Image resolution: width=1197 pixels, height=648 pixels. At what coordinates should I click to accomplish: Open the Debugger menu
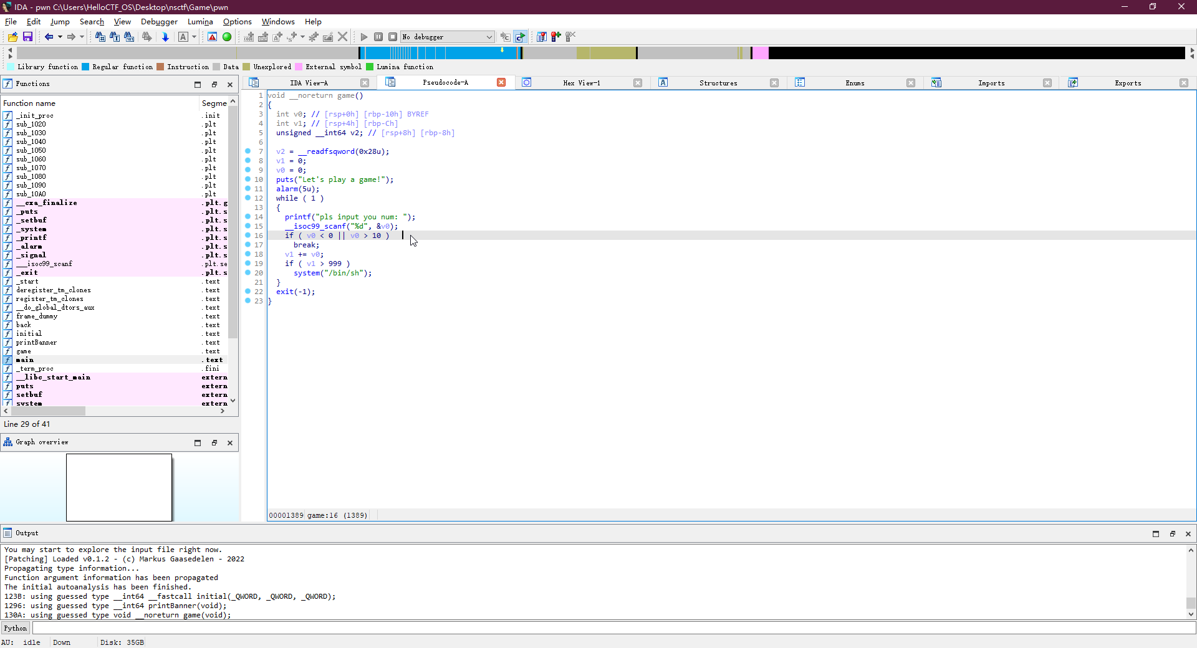pos(159,22)
